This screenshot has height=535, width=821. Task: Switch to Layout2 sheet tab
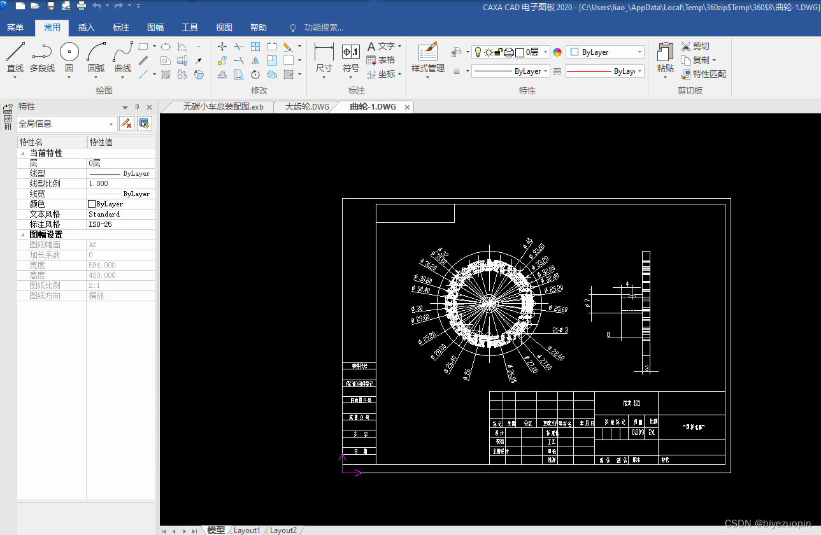[x=283, y=530]
